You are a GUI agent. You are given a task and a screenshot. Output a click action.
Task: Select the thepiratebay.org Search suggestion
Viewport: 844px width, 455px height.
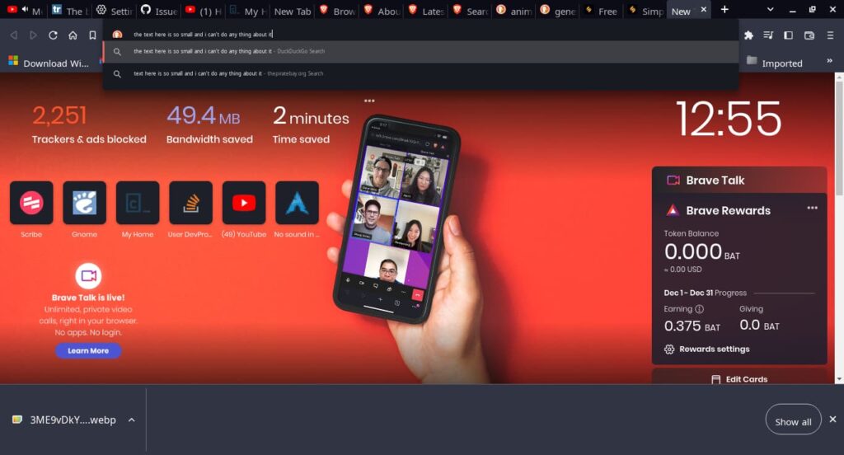click(x=420, y=73)
